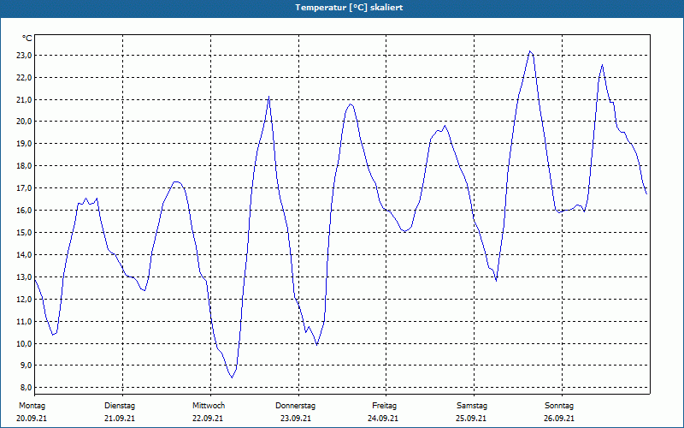Click the 12,0 y-axis label
Image resolution: width=684 pixels, height=428 pixels.
(25, 299)
